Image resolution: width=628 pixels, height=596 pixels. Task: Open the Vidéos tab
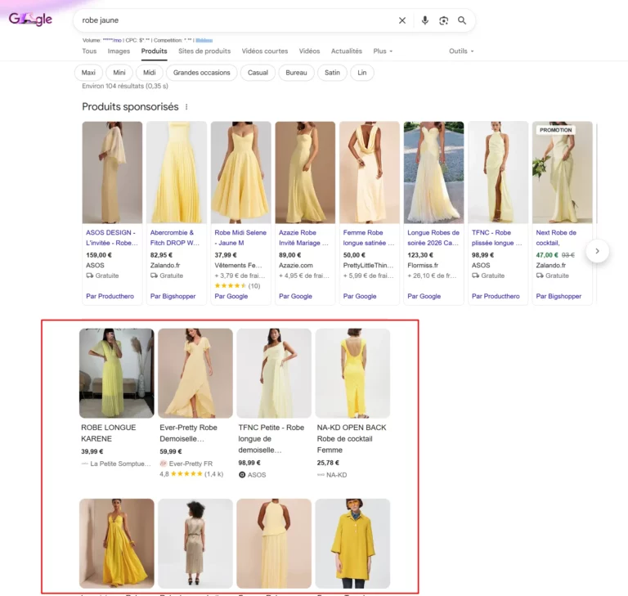pyautogui.click(x=309, y=52)
